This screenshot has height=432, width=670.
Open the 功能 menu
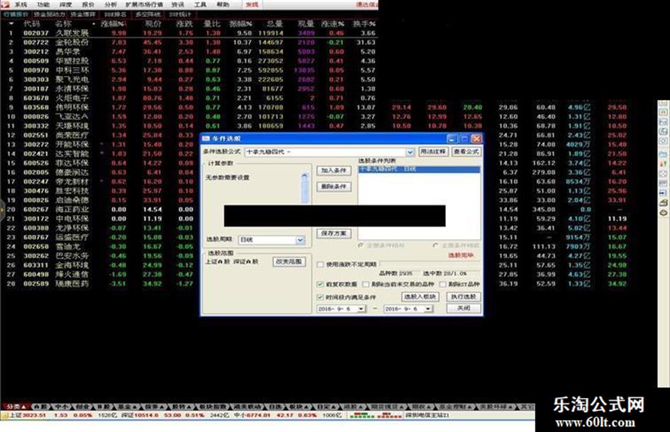tap(43, 5)
